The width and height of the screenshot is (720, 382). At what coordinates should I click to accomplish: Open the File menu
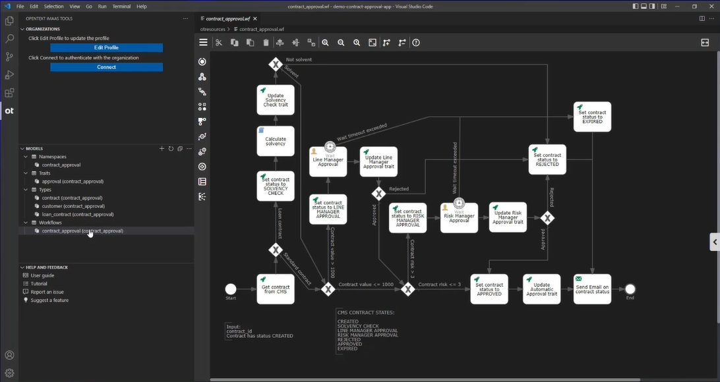click(x=20, y=7)
